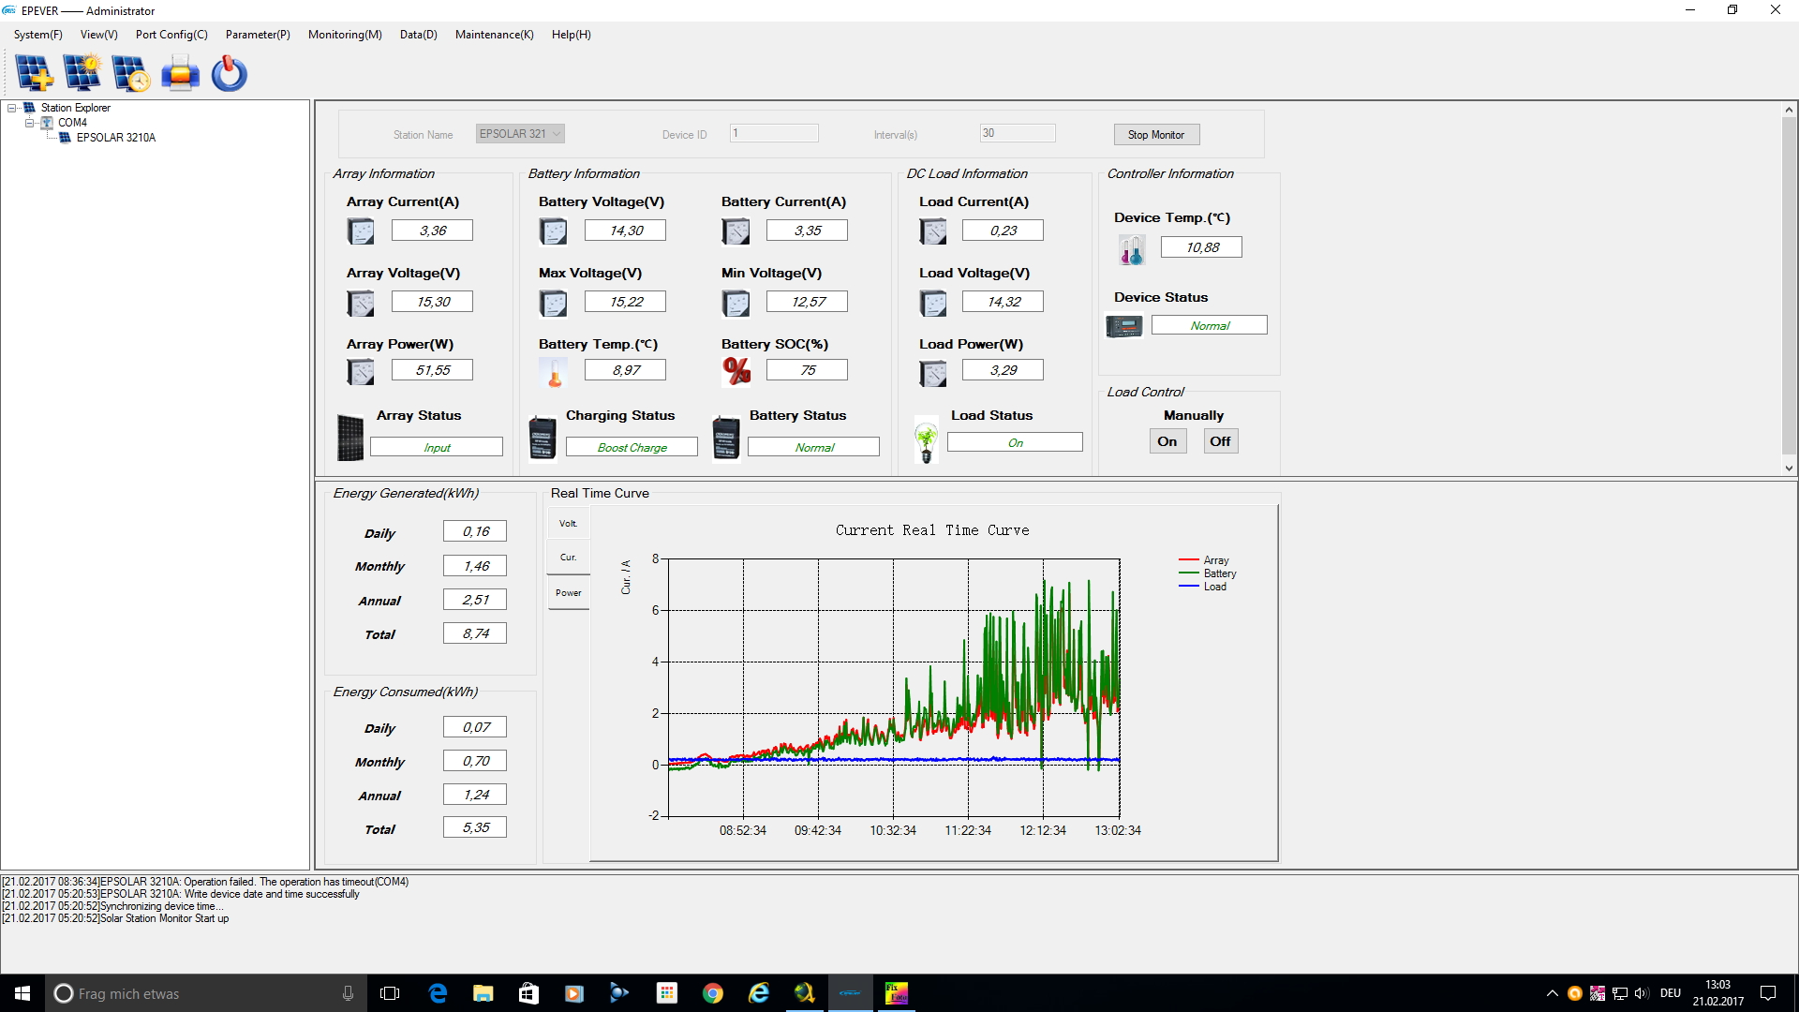Viewport: 1799px width, 1012px height.
Task: Click the add station solar panel icon
Action: pyautogui.click(x=34, y=73)
